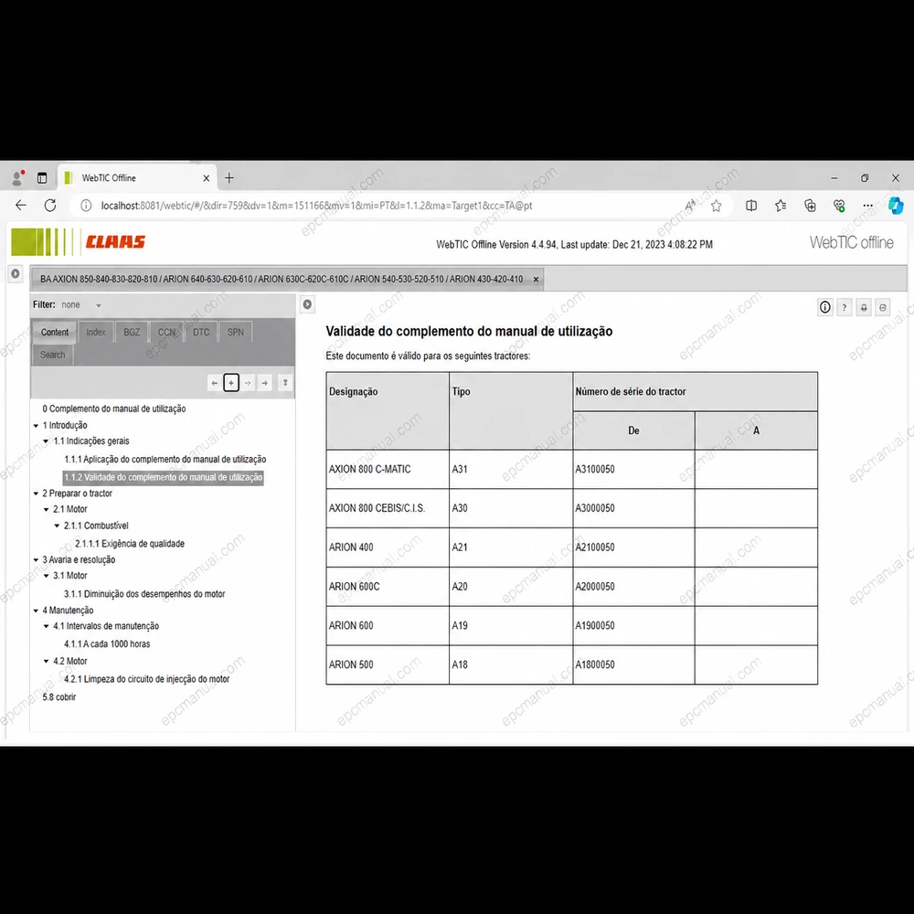Switch to the Index tab
The height and width of the screenshot is (914, 914).
tap(96, 332)
